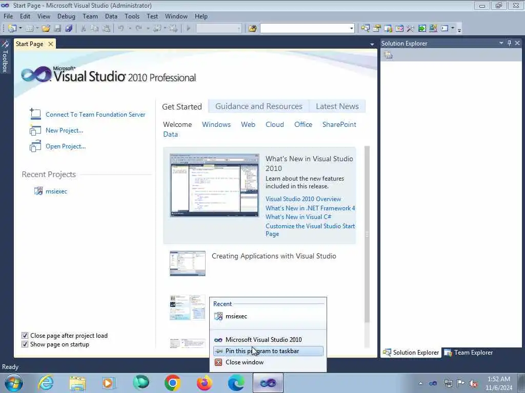Open Solution Explorer from the toolbar icon

click(365, 29)
